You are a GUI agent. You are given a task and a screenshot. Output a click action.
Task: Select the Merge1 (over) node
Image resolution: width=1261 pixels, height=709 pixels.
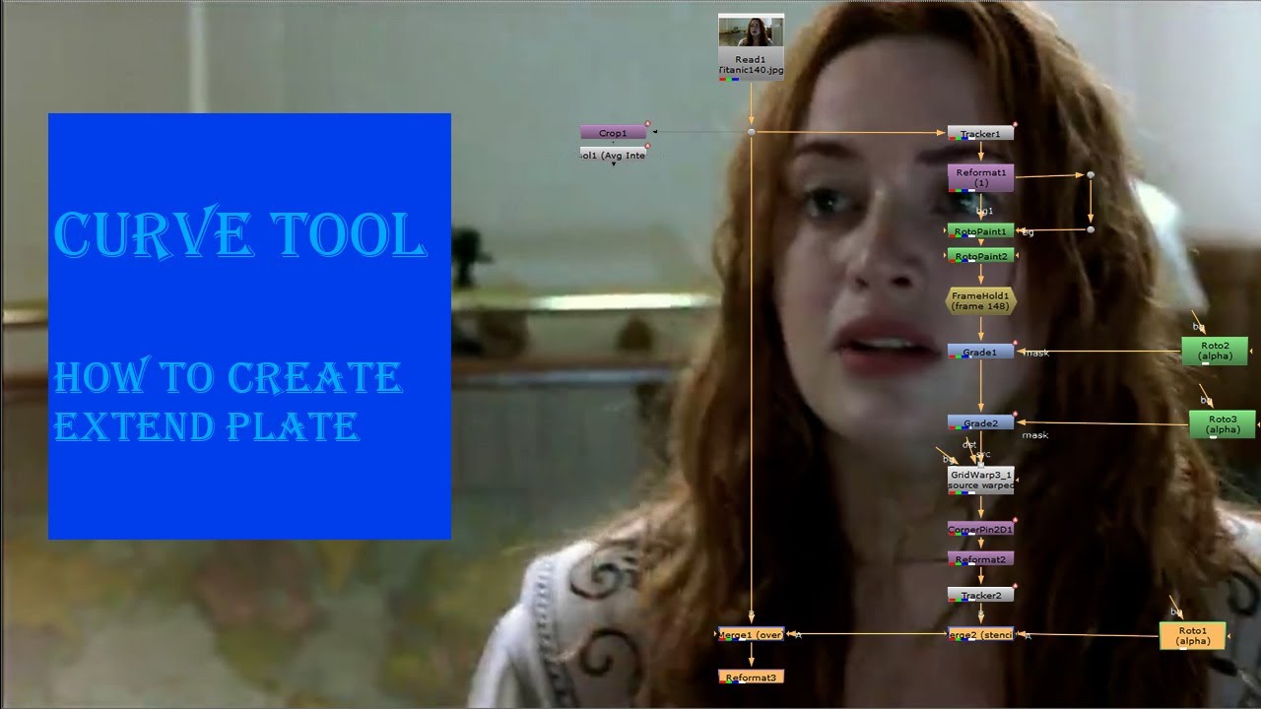751,634
